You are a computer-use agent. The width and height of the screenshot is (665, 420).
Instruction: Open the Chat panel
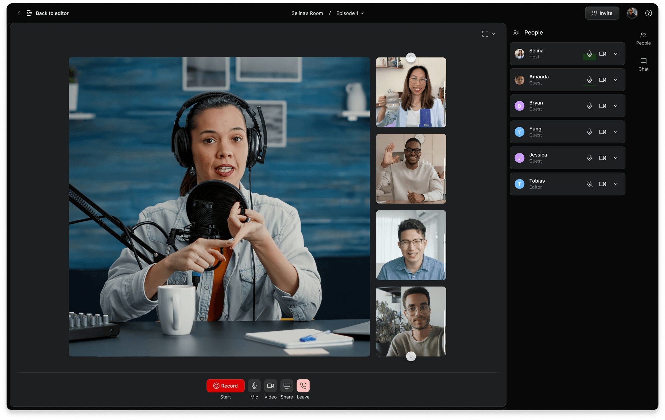coord(643,64)
